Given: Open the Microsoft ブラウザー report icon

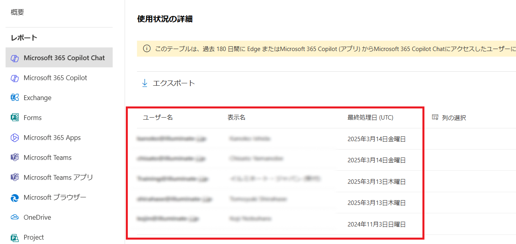Looking at the screenshot, I should tap(15, 197).
